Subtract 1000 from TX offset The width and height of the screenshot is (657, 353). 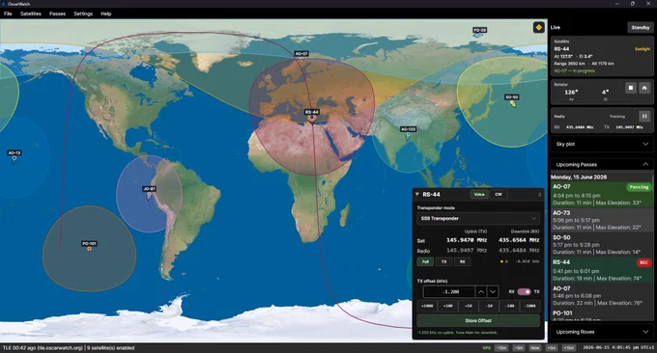click(x=530, y=306)
